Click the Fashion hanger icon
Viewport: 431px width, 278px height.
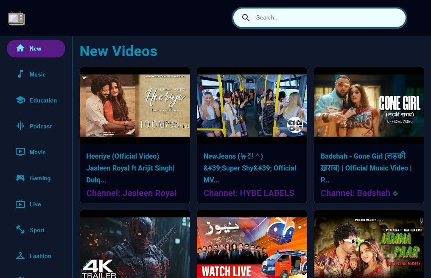(x=20, y=255)
